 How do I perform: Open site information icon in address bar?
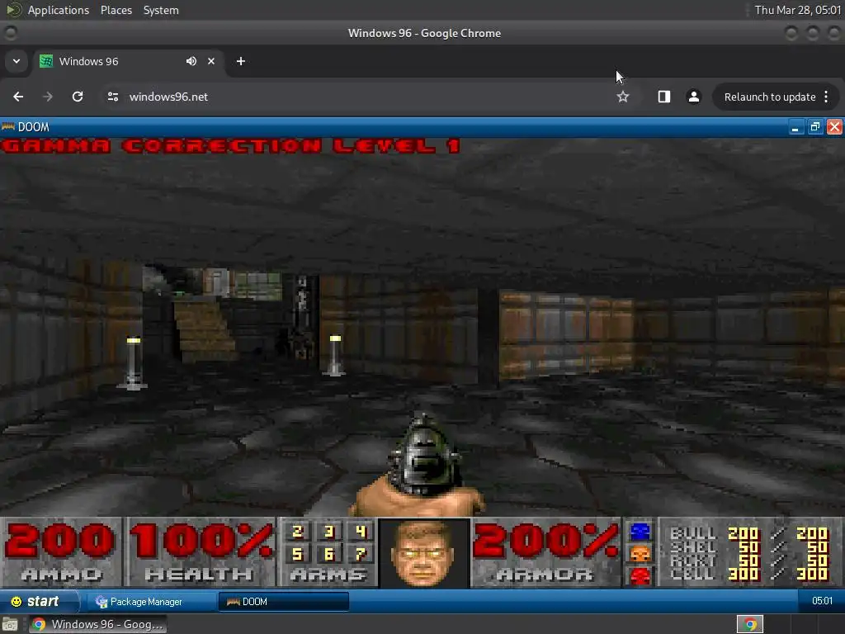(112, 97)
